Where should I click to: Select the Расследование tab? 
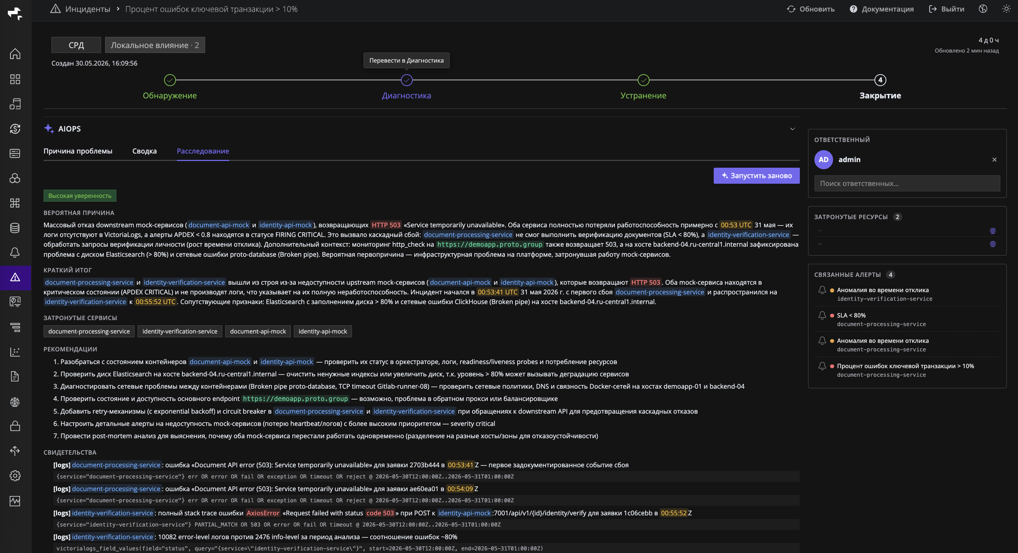[x=203, y=151]
